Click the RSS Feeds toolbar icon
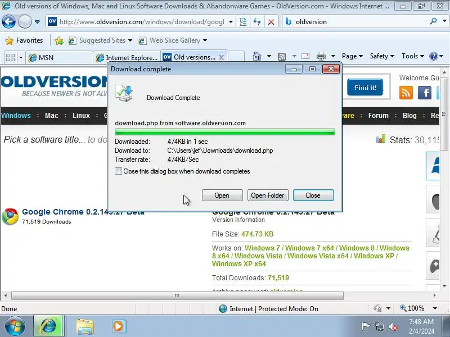The height and width of the screenshot is (337, 450). [282, 57]
